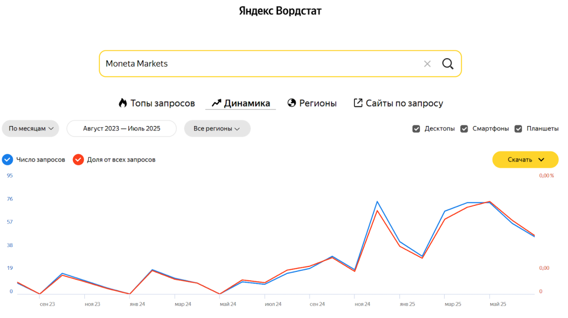Open the По месяцам dropdown
568x318 pixels.
[x=31, y=129]
